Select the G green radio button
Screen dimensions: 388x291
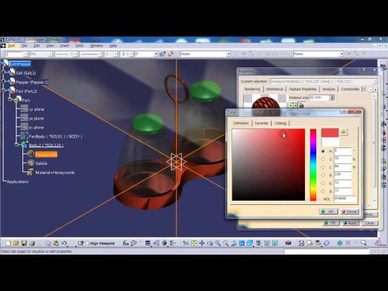pyautogui.click(x=323, y=183)
